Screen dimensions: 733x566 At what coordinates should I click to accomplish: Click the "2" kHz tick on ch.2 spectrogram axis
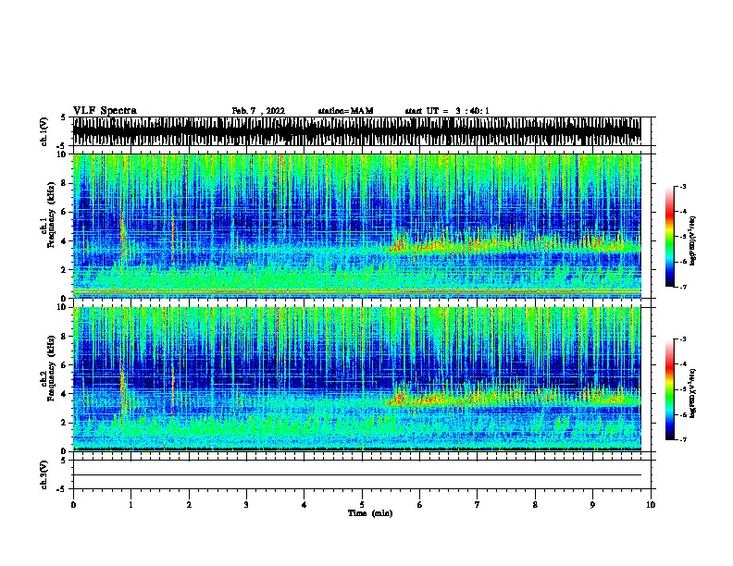(x=64, y=423)
